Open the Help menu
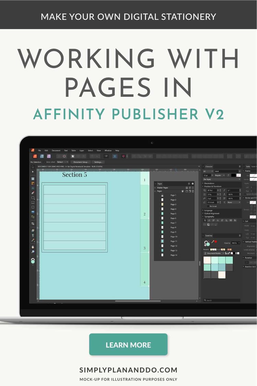Screen dimensions: 257x386 [117, 150]
